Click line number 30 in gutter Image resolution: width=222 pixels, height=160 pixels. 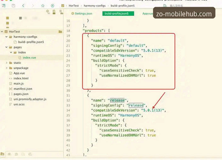(x=68, y=90)
